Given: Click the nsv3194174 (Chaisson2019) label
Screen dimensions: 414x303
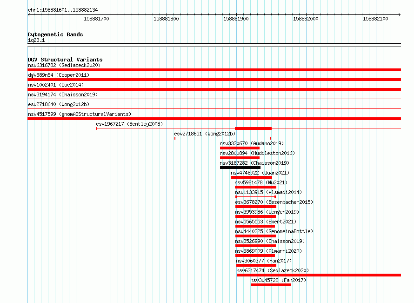Looking at the screenshot, I should click(x=63, y=94).
